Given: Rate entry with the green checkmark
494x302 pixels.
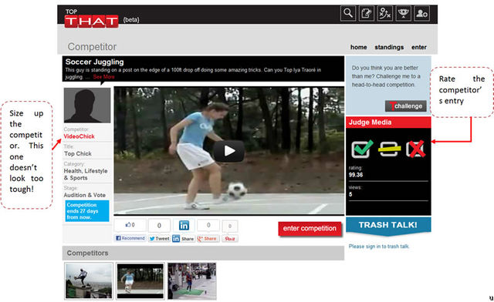Looking at the screenshot, I should [362, 149].
